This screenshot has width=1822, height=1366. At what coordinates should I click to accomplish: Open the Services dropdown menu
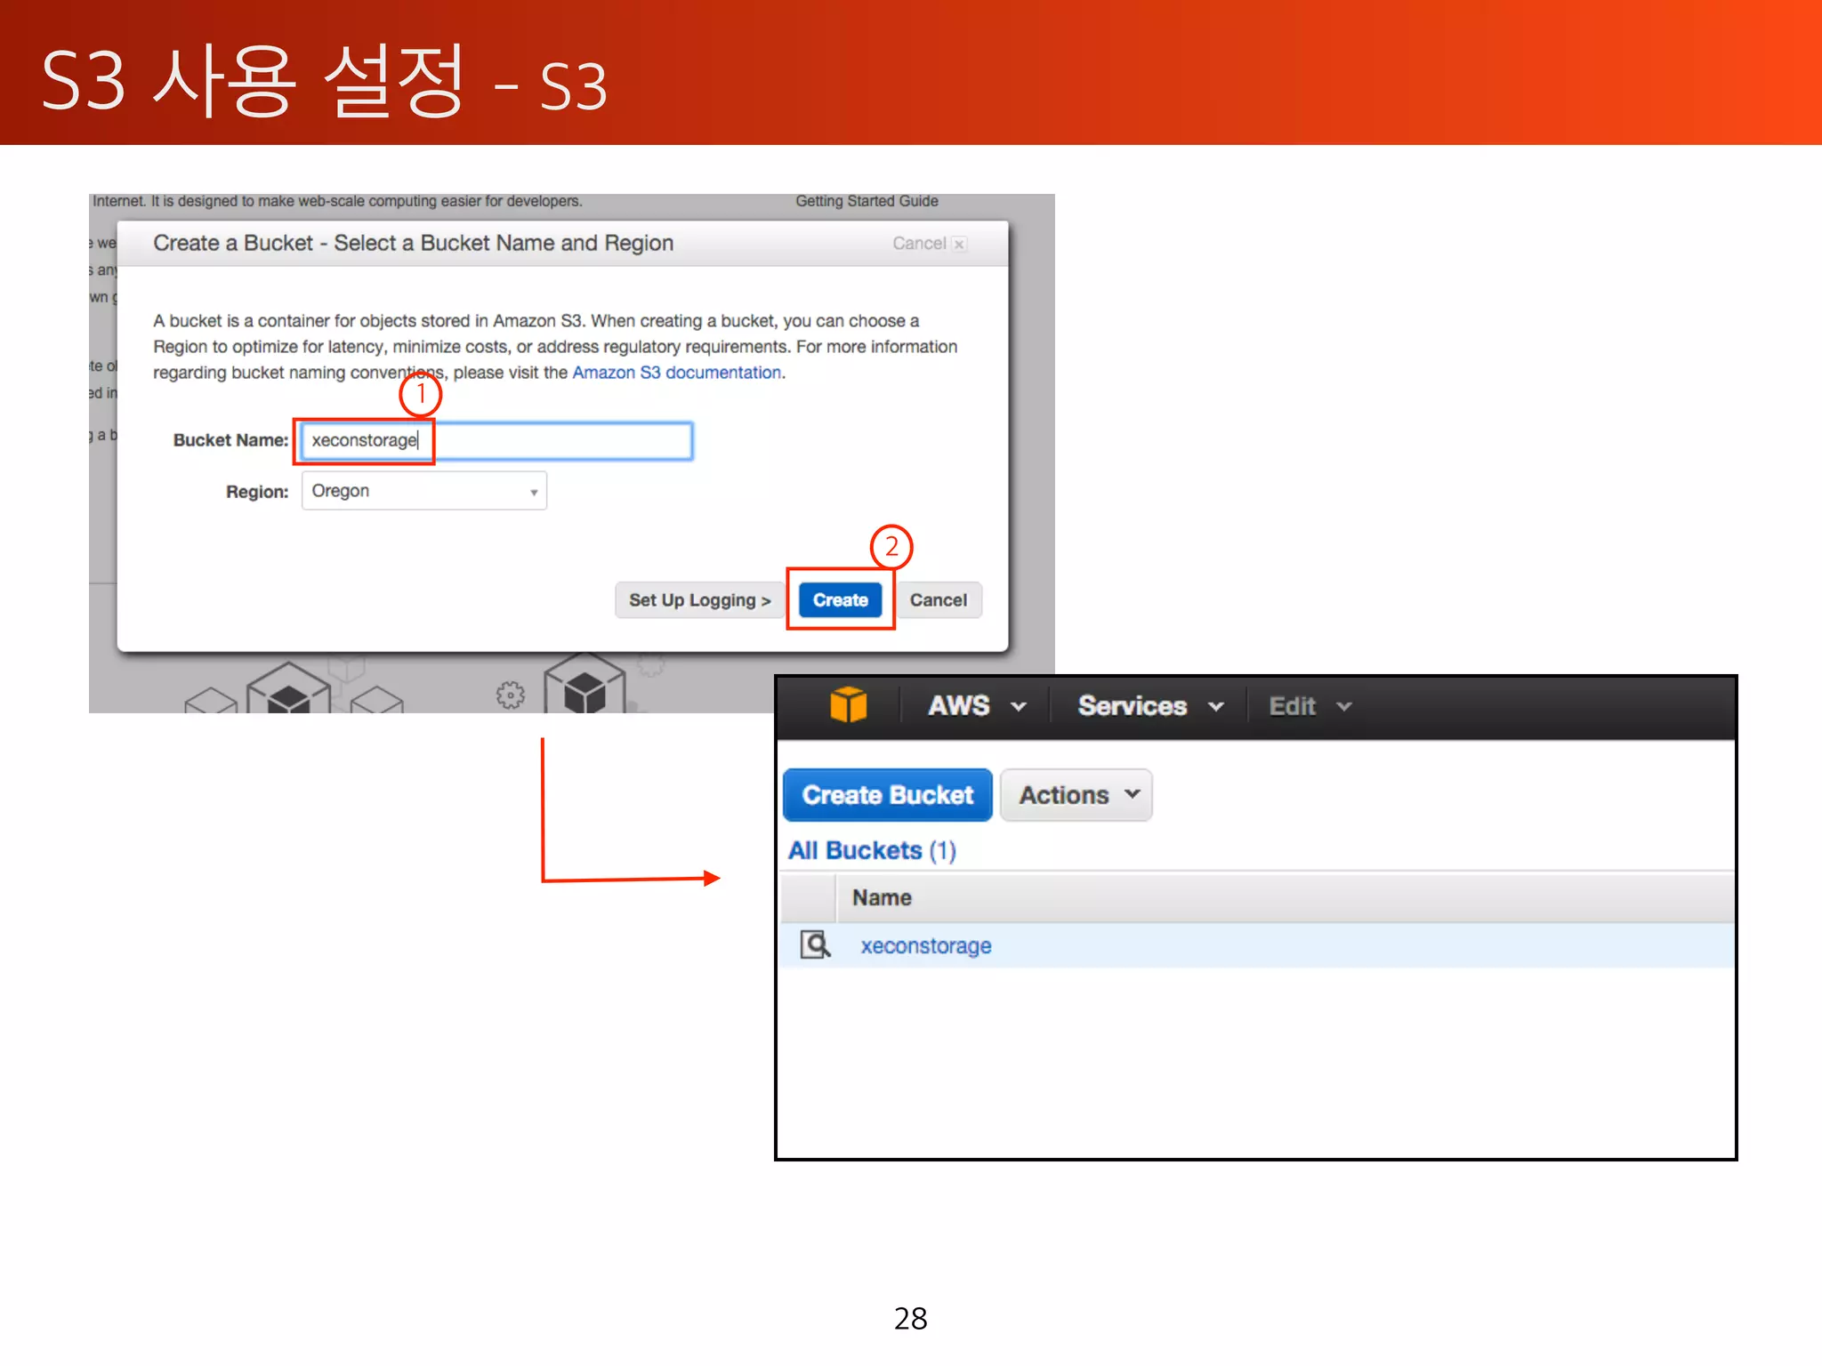(1150, 706)
